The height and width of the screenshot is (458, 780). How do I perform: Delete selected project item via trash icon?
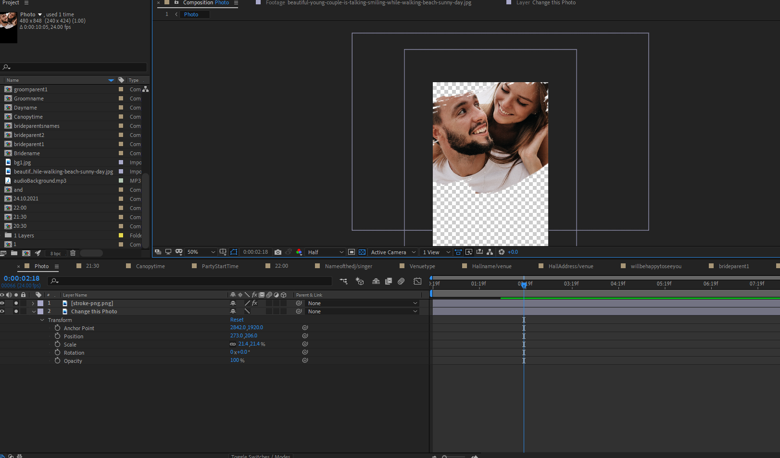tap(72, 253)
